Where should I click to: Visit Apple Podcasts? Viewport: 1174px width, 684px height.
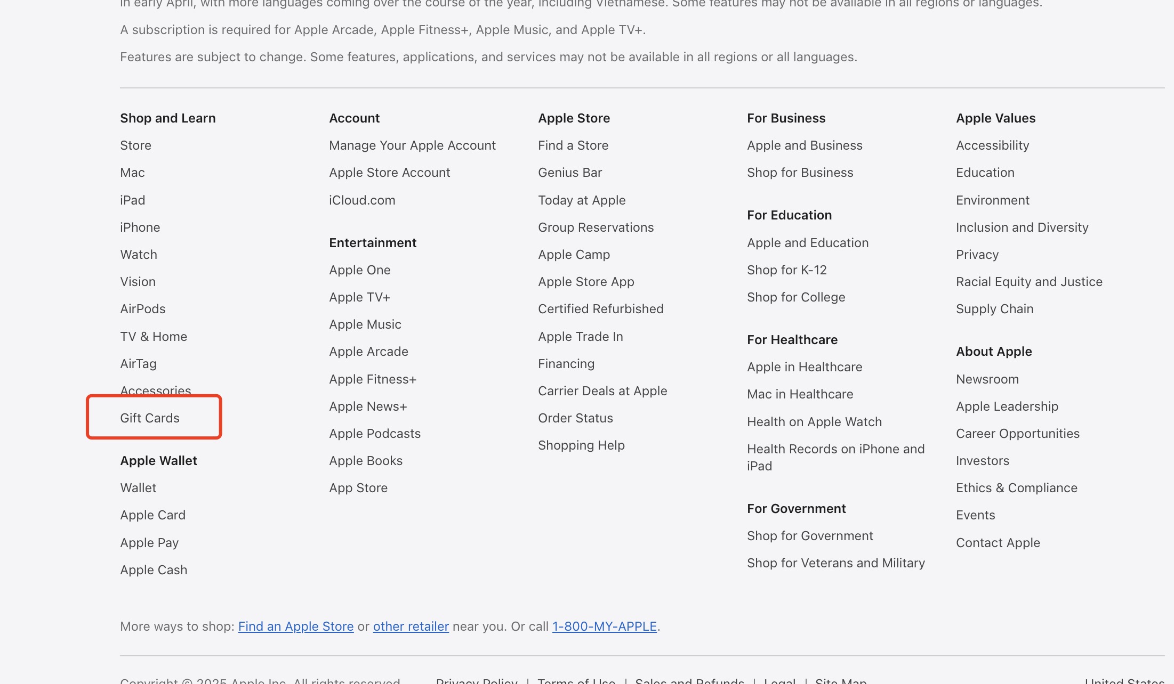coord(375,433)
